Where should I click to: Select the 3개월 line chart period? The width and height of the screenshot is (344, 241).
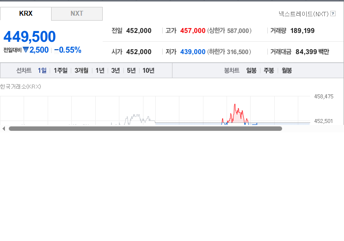pyautogui.click(x=82, y=70)
